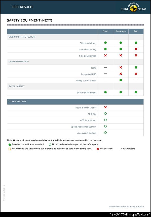Viewport: 151px width, 217px height.
Task: Click the Rear column header
Action: coord(136,31)
